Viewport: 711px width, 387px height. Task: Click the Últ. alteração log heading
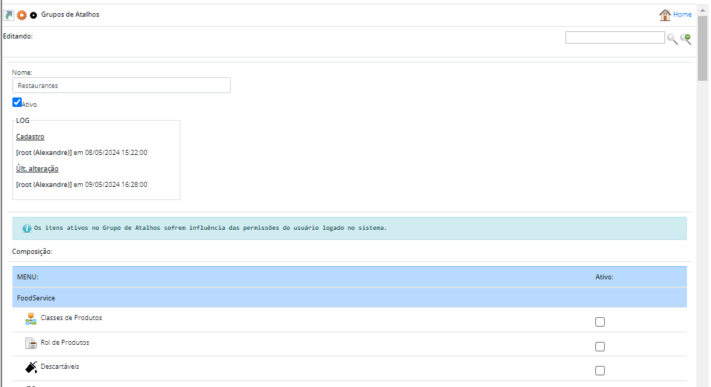pos(37,169)
